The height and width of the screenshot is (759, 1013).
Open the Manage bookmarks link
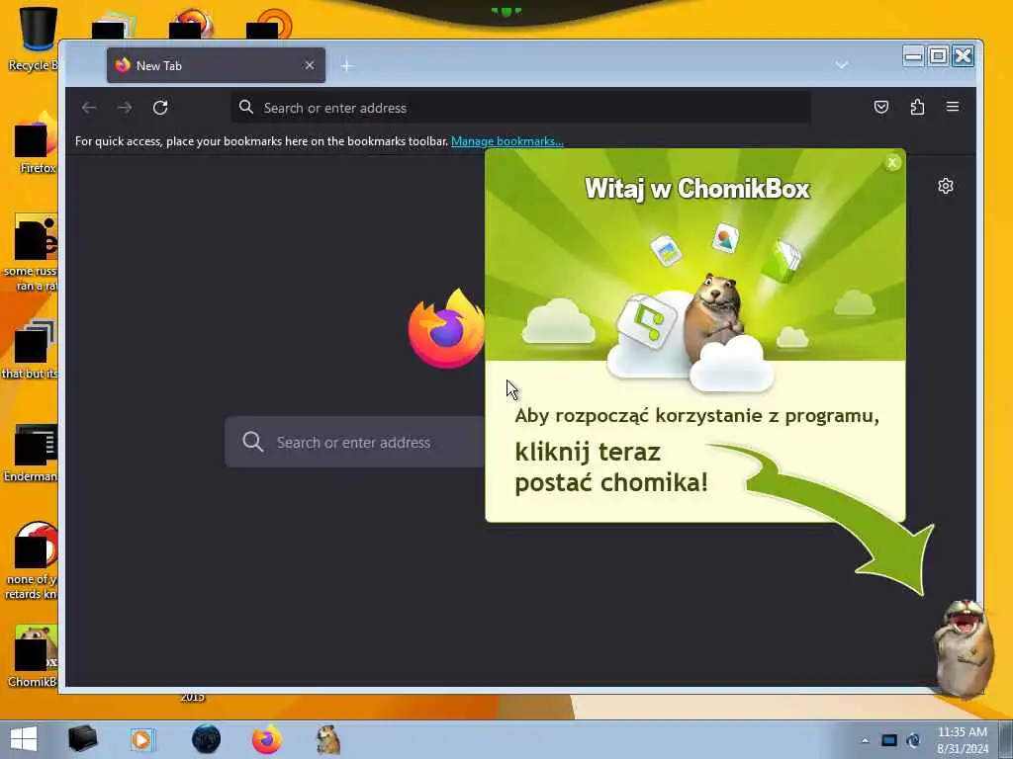[507, 141]
